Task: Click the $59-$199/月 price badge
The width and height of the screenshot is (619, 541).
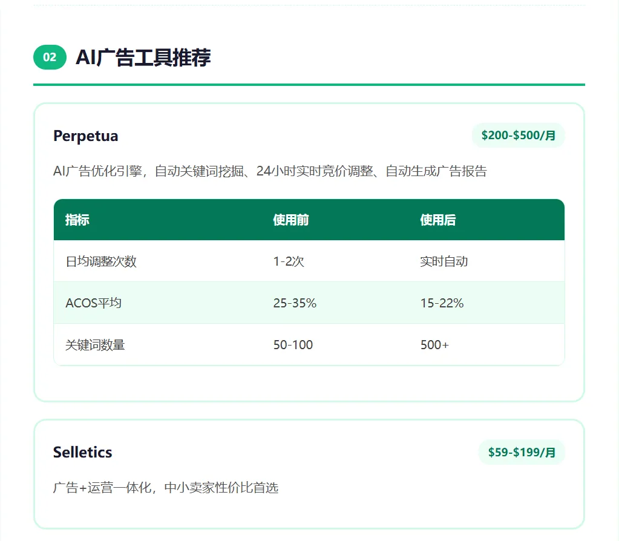Action: [522, 452]
